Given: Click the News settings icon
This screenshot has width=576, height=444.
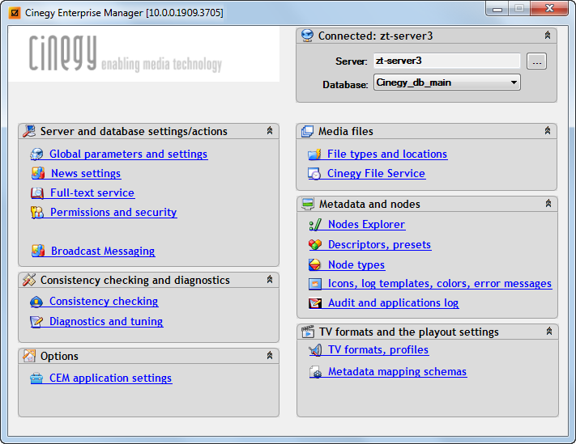Looking at the screenshot, I should (38, 173).
